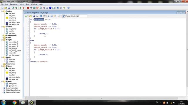Click the Create a path icon
Viewport: 188px width, 105px height.
point(38,8)
